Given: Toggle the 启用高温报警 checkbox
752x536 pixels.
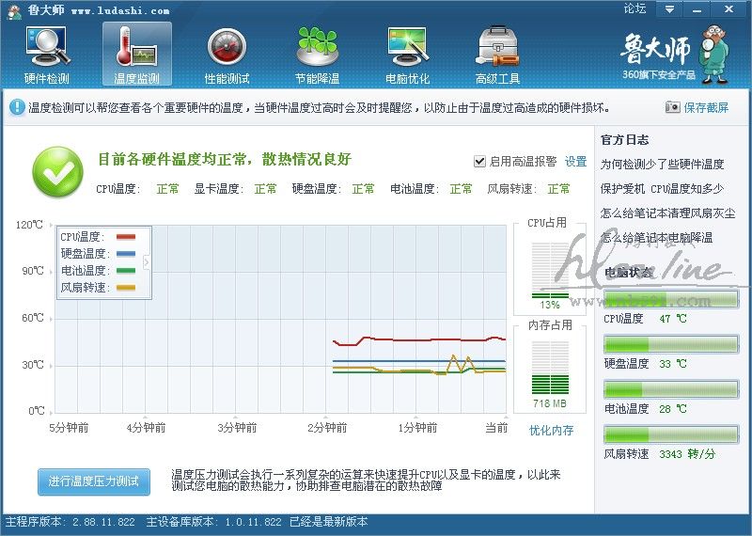Looking at the screenshot, I should tap(480, 162).
